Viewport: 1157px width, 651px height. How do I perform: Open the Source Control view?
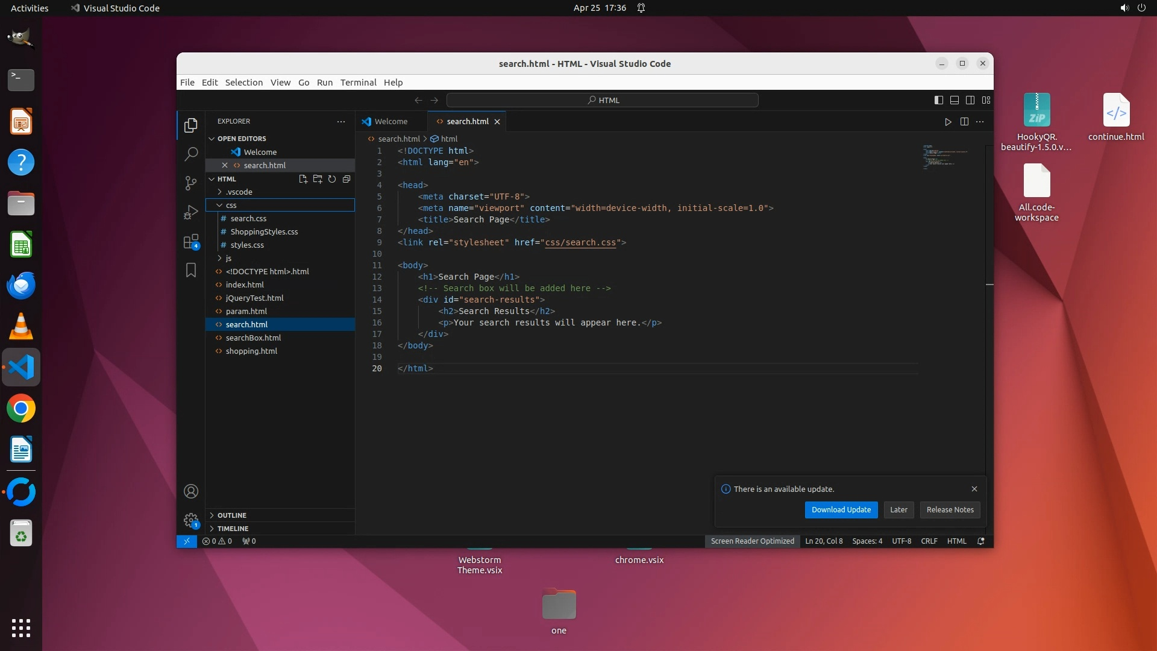(191, 183)
